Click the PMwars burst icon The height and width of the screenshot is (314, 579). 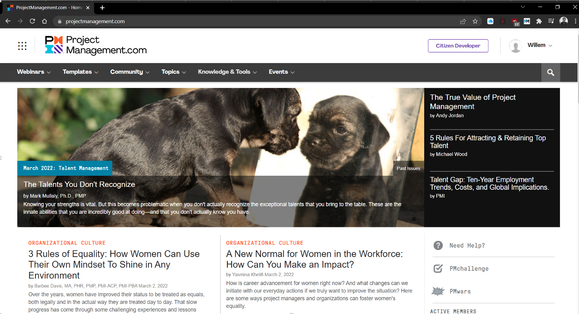pyautogui.click(x=438, y=291)
